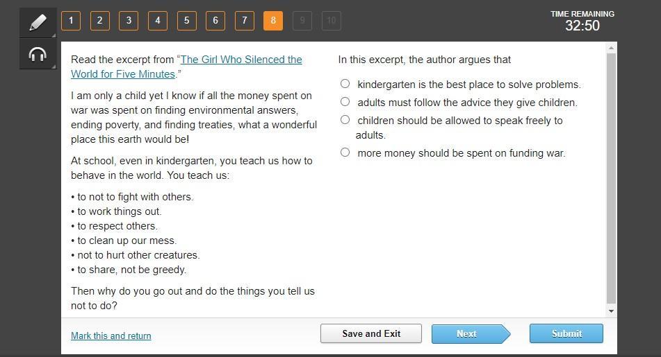Open the headphones audio reader tool
This screenshot has height=357, width=661.
38,54
